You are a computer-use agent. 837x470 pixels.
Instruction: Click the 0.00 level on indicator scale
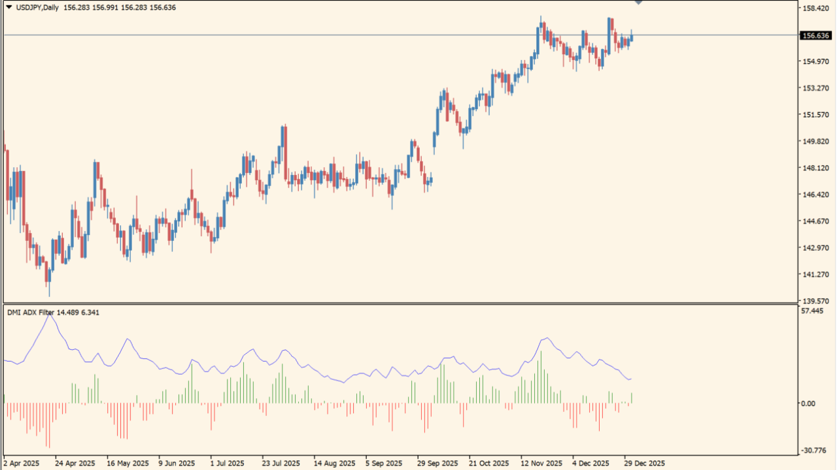click(x=808, y=404)
